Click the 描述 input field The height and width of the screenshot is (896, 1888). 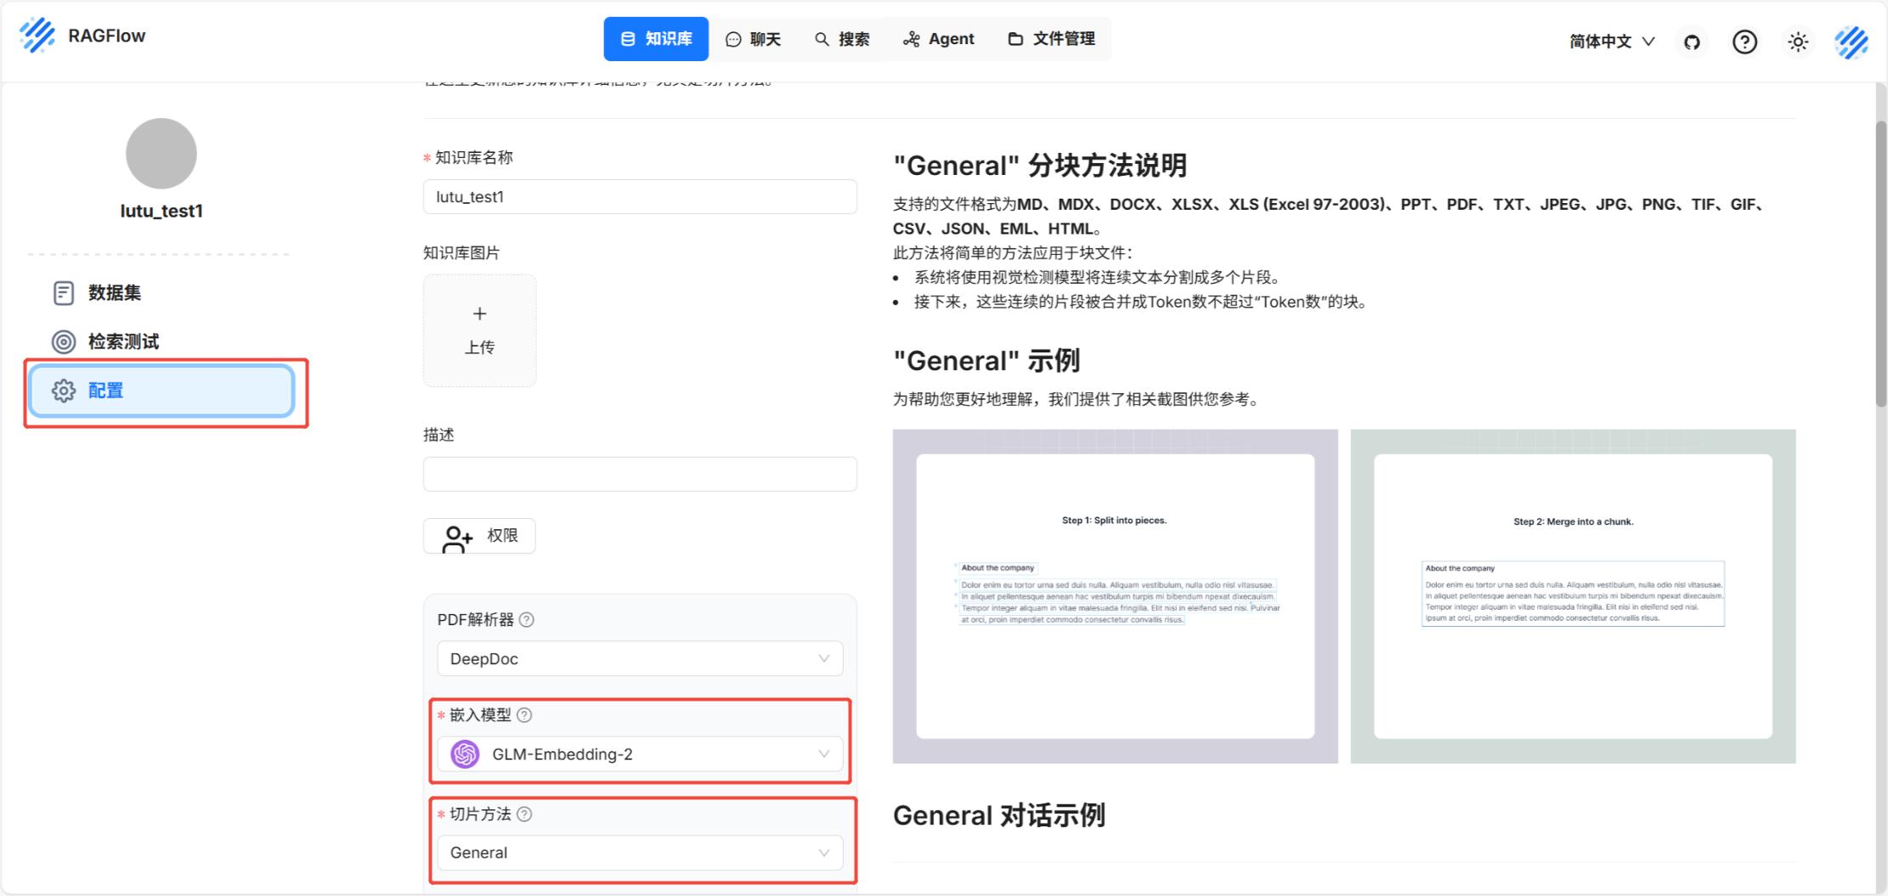640,474
